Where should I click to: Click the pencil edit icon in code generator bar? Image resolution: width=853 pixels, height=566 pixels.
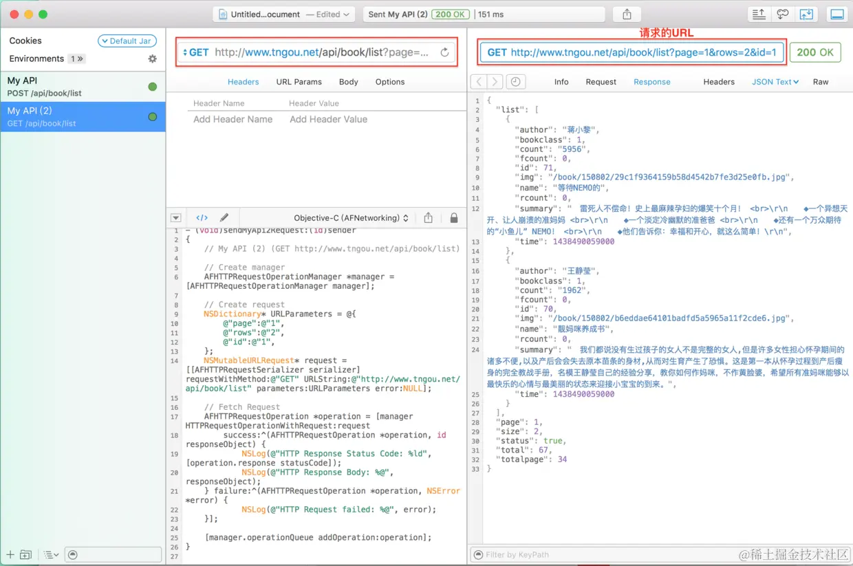(x=224, y=217)
